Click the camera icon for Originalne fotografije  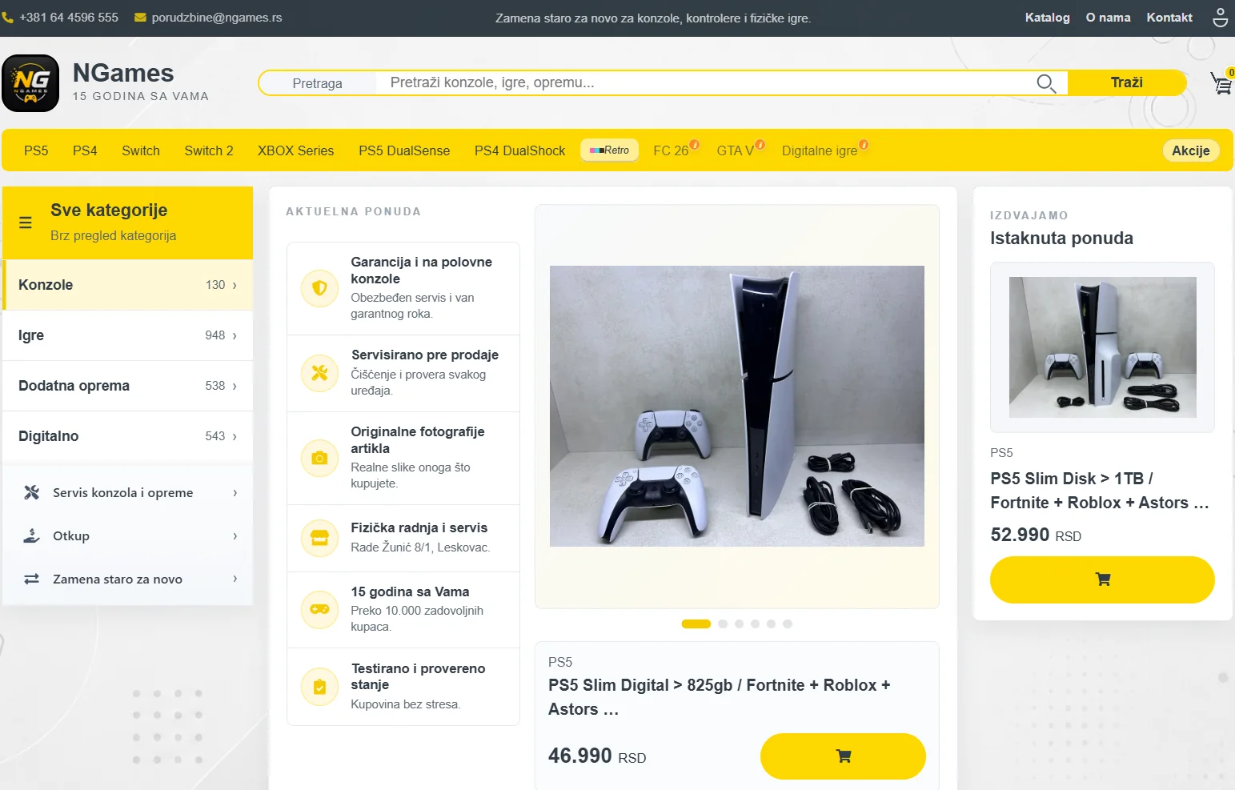319,458
